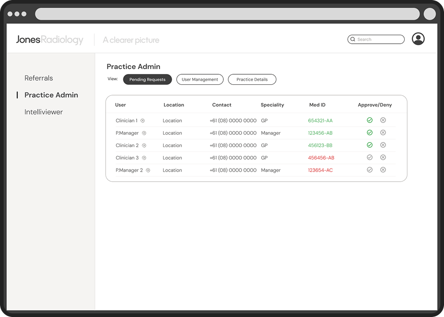Click the Location column header
This screenshot has width=444, height=317.
(174, 105)
